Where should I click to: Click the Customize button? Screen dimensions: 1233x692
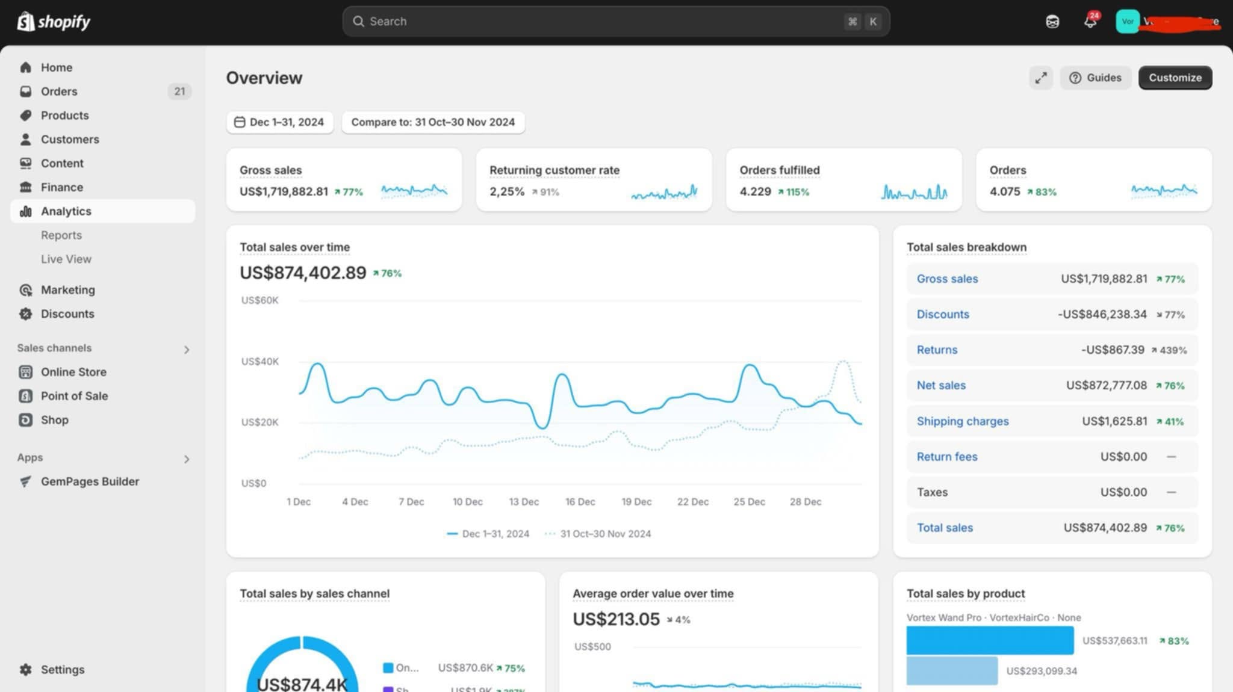[x=1175, y=78]
